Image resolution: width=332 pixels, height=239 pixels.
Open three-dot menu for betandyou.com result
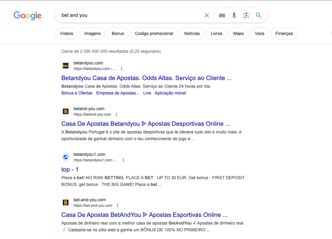pyautogui.click(x=122, y=69)
